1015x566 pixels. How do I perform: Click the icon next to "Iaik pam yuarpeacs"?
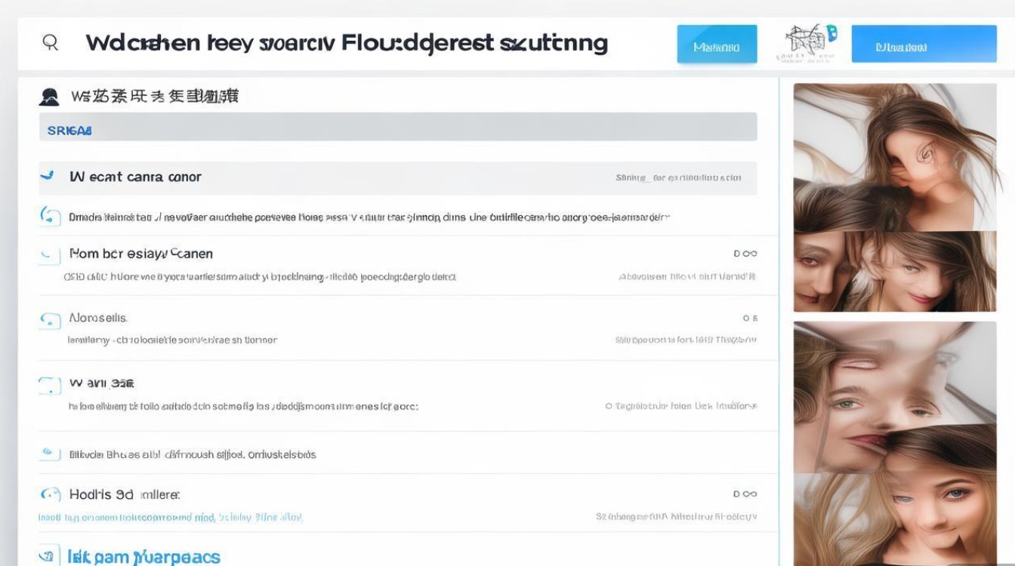tap(50, 556)
